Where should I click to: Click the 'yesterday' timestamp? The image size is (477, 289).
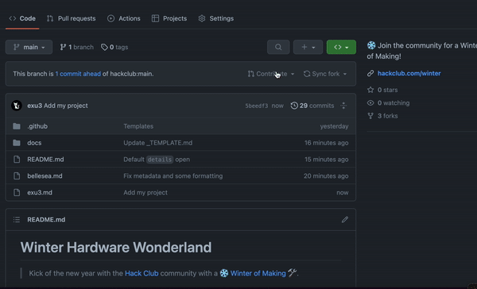[334, 126]
